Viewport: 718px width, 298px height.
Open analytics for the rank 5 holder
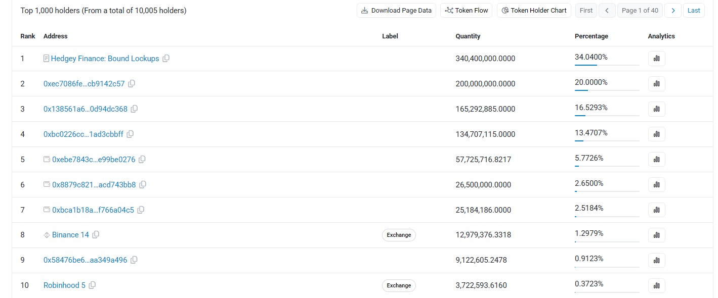pyautogui.click(x=657, y=160)
